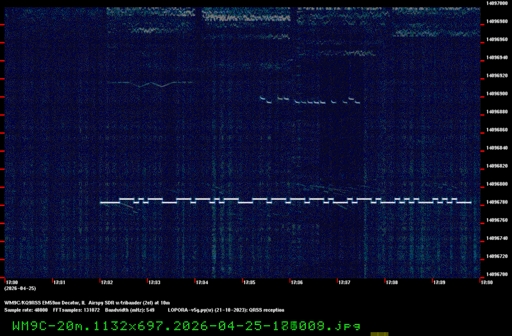Click the FFTsamples: 131072 text
This screenshot has width=512, height=336.
pos(76,310)
